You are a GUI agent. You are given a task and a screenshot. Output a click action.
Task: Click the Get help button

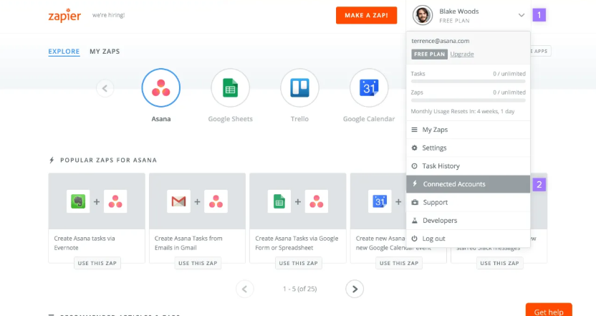[x=549, y=310]
